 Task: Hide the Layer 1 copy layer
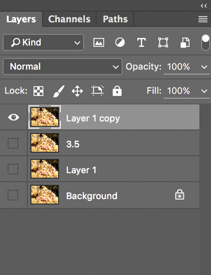[x=14, y=117]
